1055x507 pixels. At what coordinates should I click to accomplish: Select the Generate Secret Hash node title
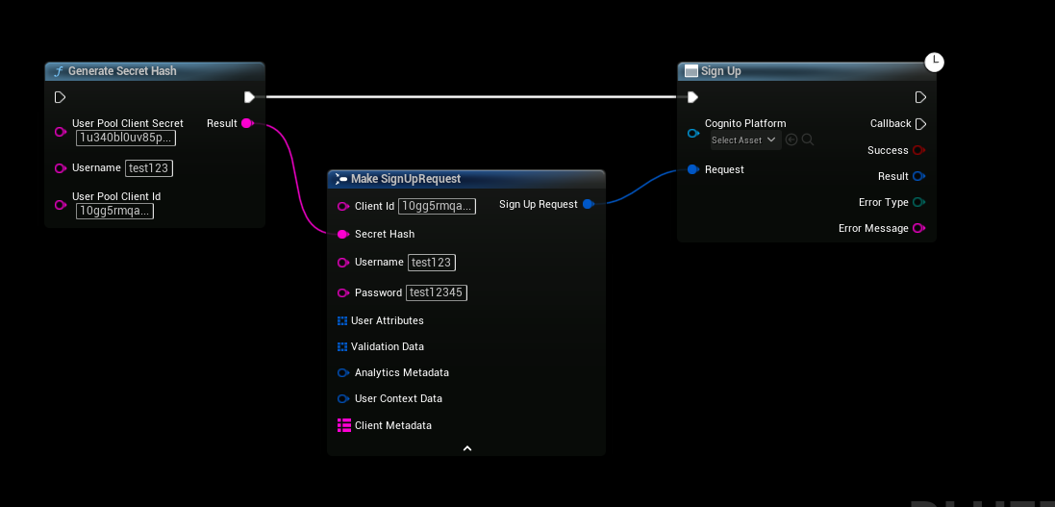[122, 71]
